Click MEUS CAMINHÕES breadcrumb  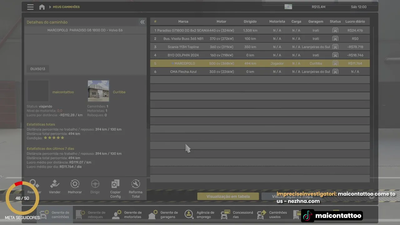(x=66, y=7)
